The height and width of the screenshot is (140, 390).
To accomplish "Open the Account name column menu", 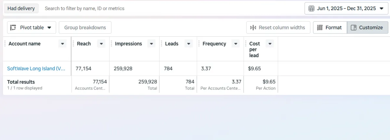I will (62, 44).
